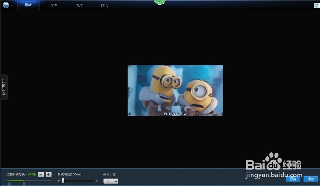Click the 保存 save button
320x186 pixels.
[x=311, y=179]
